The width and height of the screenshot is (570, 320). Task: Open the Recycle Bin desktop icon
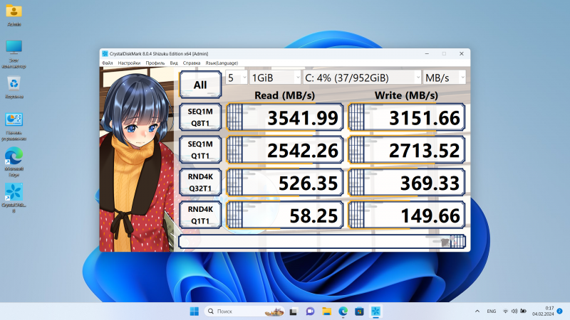[14, 87]
